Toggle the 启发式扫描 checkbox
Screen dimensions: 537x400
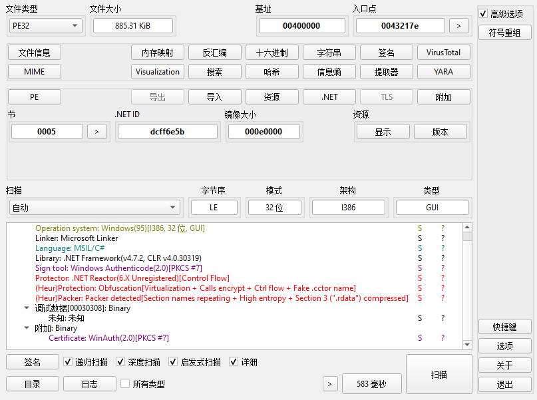[173, 361]
